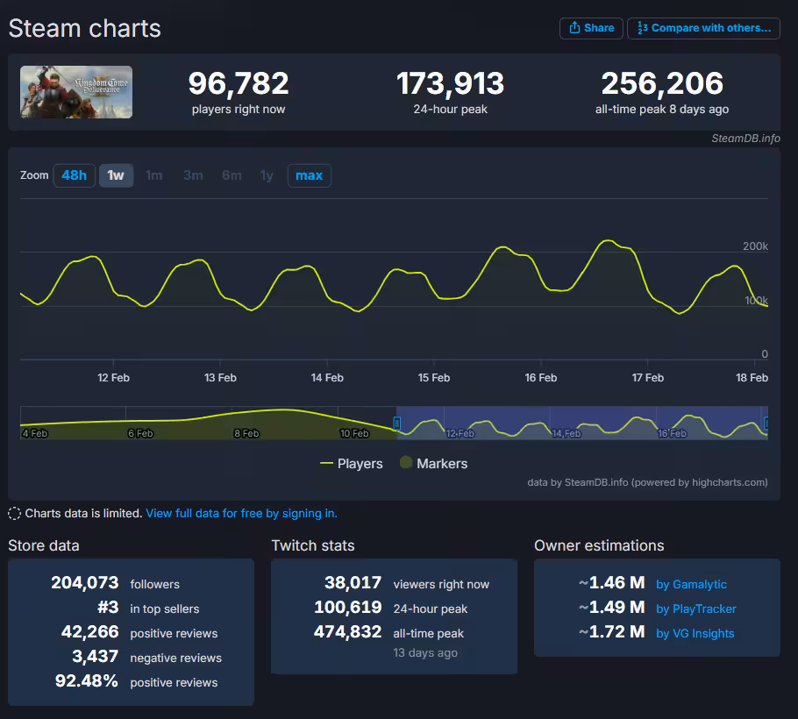Click the ~1.72 M owner estimate
798x719 pixels.
point(612,632)
